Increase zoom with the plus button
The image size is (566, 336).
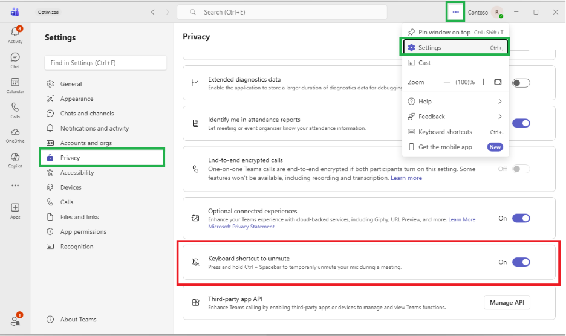[483, 82]
